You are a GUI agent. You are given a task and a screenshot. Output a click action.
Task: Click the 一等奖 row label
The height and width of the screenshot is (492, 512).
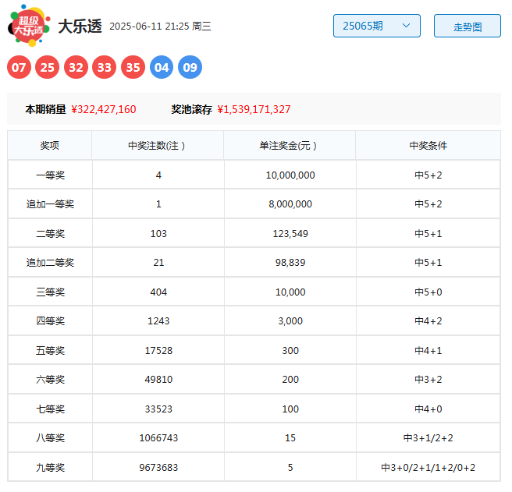pyautogui.click(x=50, y=175)
